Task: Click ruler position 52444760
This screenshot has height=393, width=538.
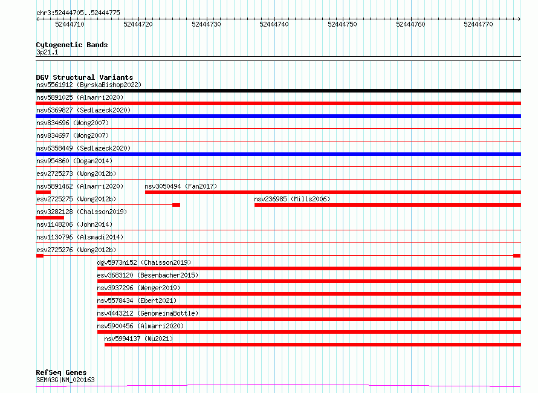Action: (x=410, y=24)
